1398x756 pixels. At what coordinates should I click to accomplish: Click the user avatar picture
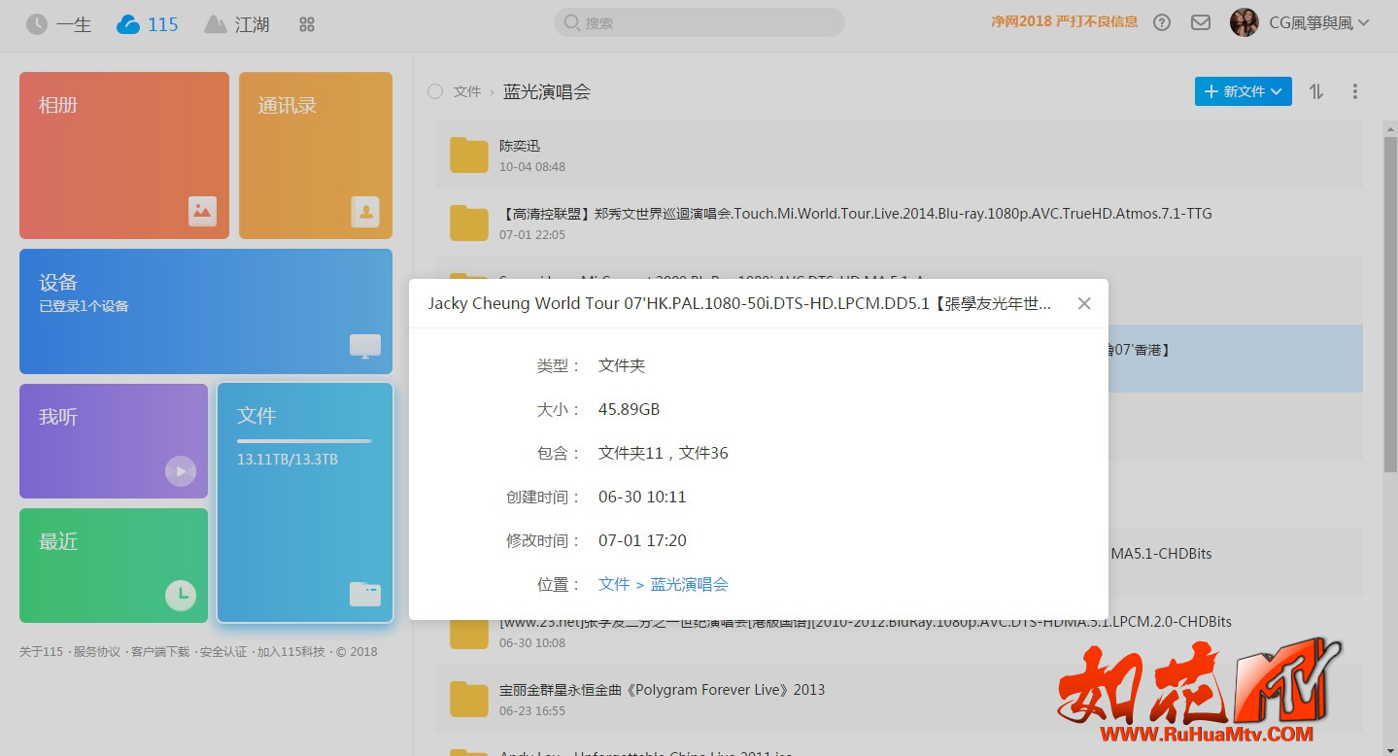1245,22
